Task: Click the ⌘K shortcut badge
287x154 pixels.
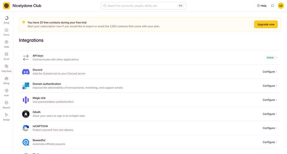Action: click(180, 6)
